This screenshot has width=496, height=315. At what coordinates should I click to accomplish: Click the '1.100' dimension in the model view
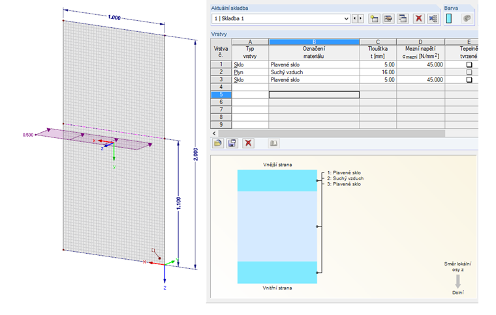point(179,203)
